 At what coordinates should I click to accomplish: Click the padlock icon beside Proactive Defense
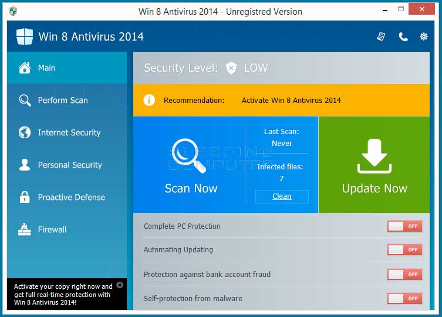[25, 197]
